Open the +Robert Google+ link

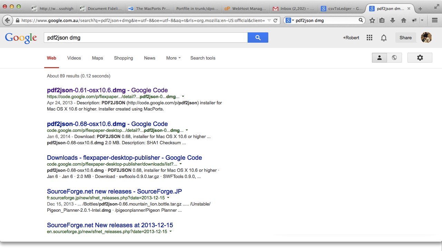pyautogui.click(x=351, y=38)
